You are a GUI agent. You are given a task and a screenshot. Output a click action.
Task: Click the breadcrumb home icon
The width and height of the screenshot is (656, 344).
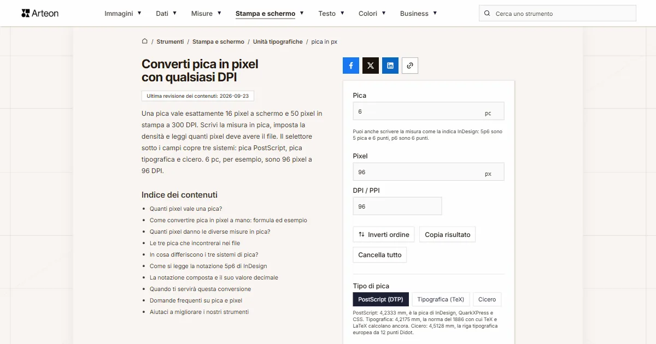click(145, 41)
